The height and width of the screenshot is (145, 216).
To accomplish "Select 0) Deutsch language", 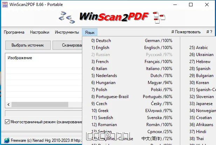I will coord(131,41).
